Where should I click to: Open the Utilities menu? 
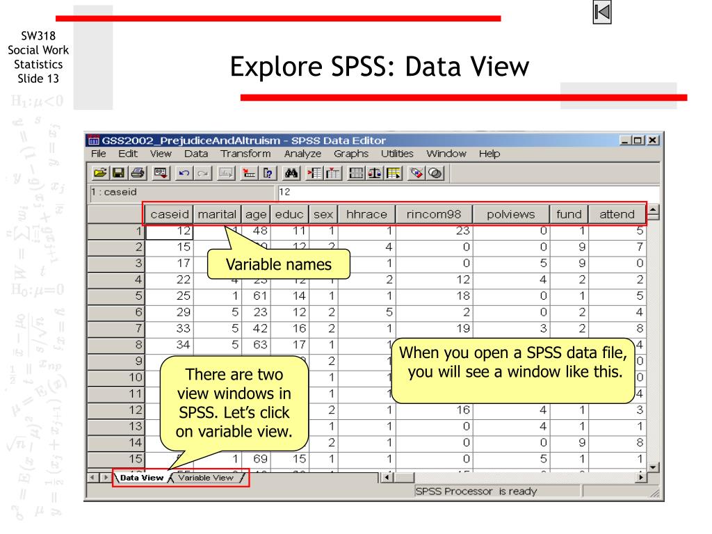pyautogui.click(x=397, y=154)
